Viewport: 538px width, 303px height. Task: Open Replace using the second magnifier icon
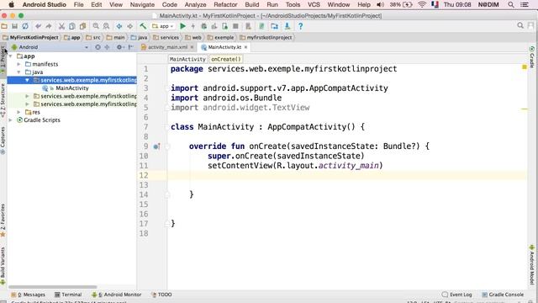(x=107, y=26)
